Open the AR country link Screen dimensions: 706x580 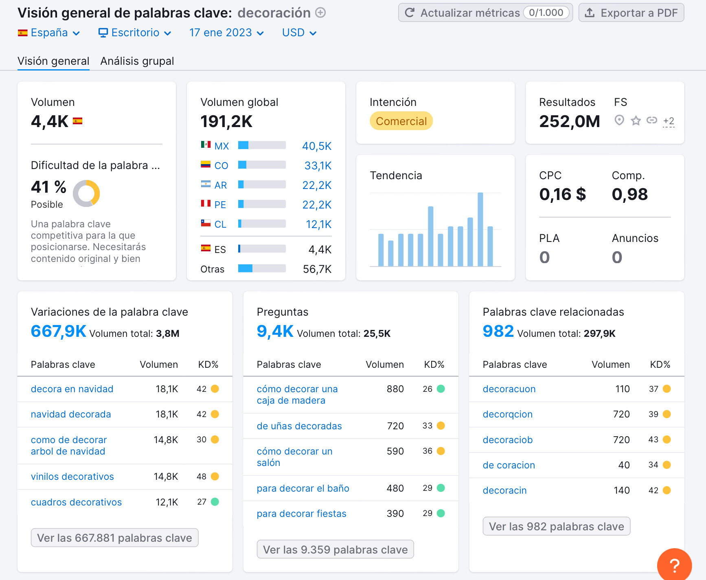[220, 185]
